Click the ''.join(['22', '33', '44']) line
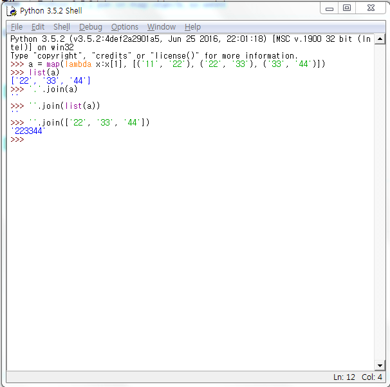The height and width of the screenshot is (387, 390). click(80, 123)
